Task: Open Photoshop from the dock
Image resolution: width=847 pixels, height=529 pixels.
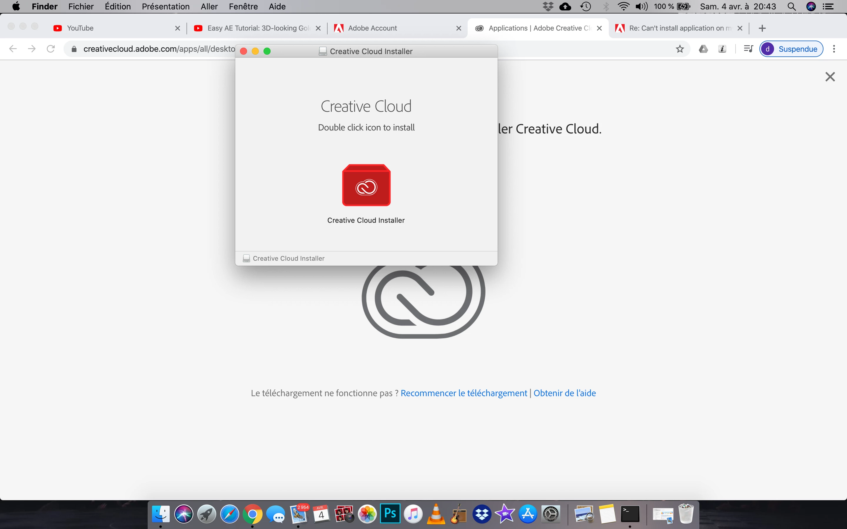Action: [390, 514]
